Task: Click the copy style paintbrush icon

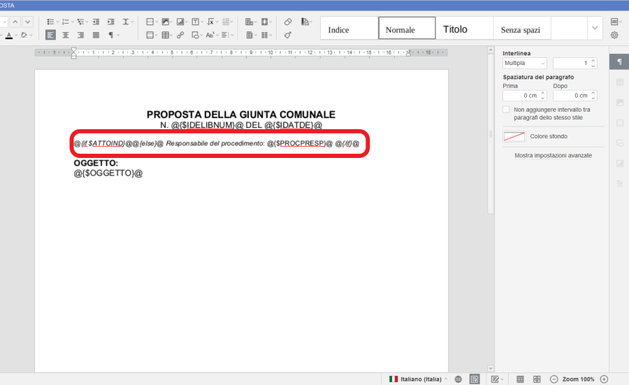Action: (x=288, y=35)
